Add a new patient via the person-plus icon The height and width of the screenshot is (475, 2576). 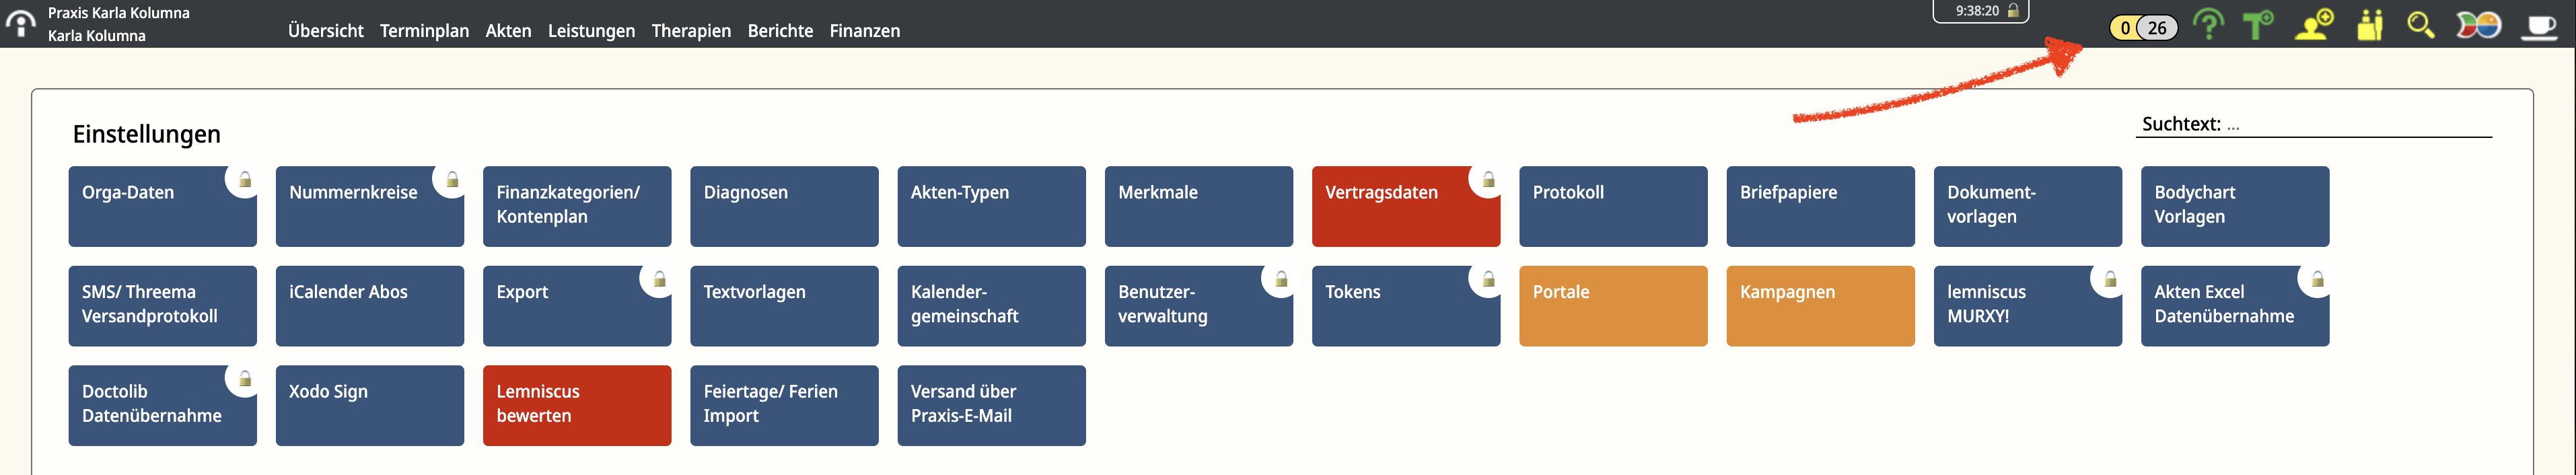pos(2314,25)
